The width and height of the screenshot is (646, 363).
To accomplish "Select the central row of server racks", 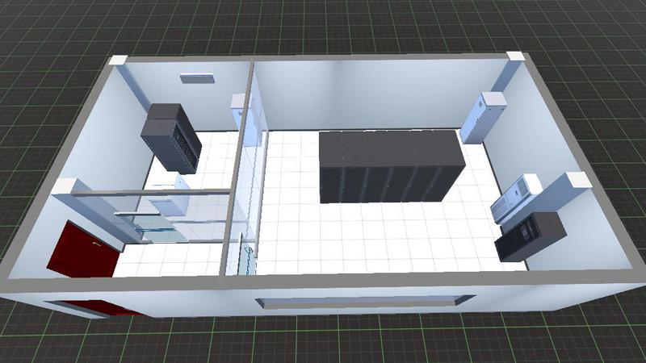I will (390, 168).
